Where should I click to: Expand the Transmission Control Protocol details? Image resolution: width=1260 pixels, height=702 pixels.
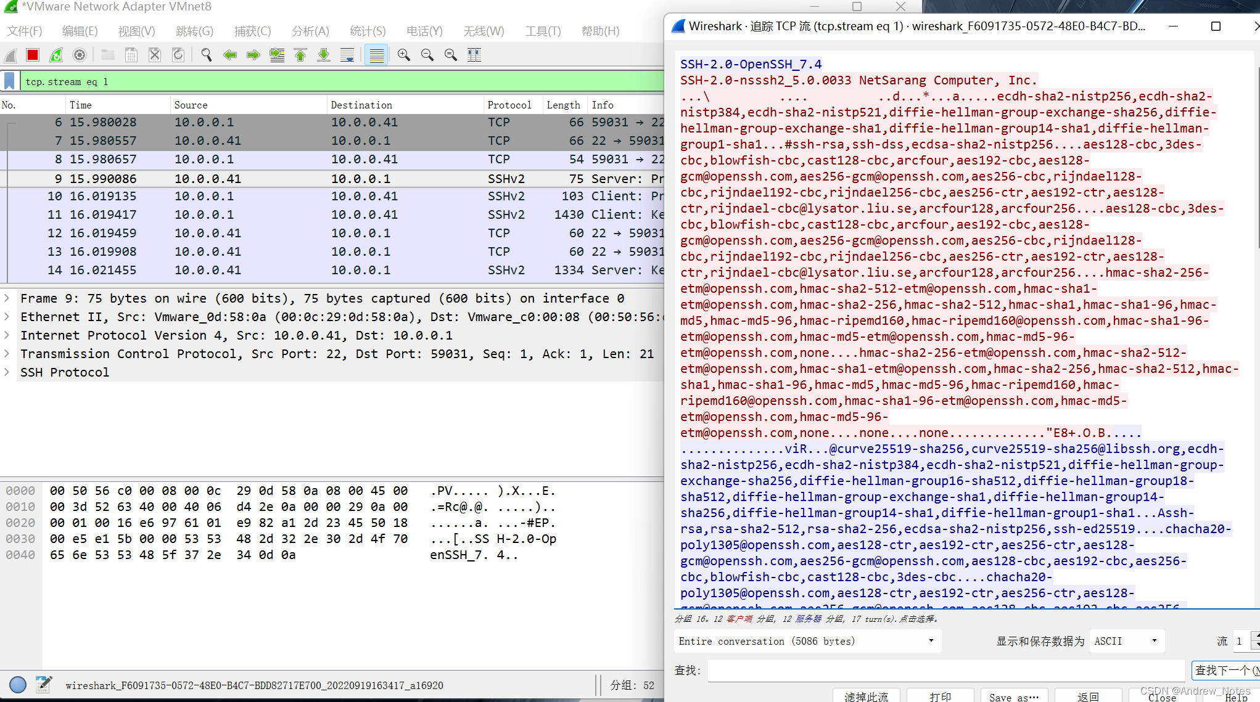(x=7, y=354)
